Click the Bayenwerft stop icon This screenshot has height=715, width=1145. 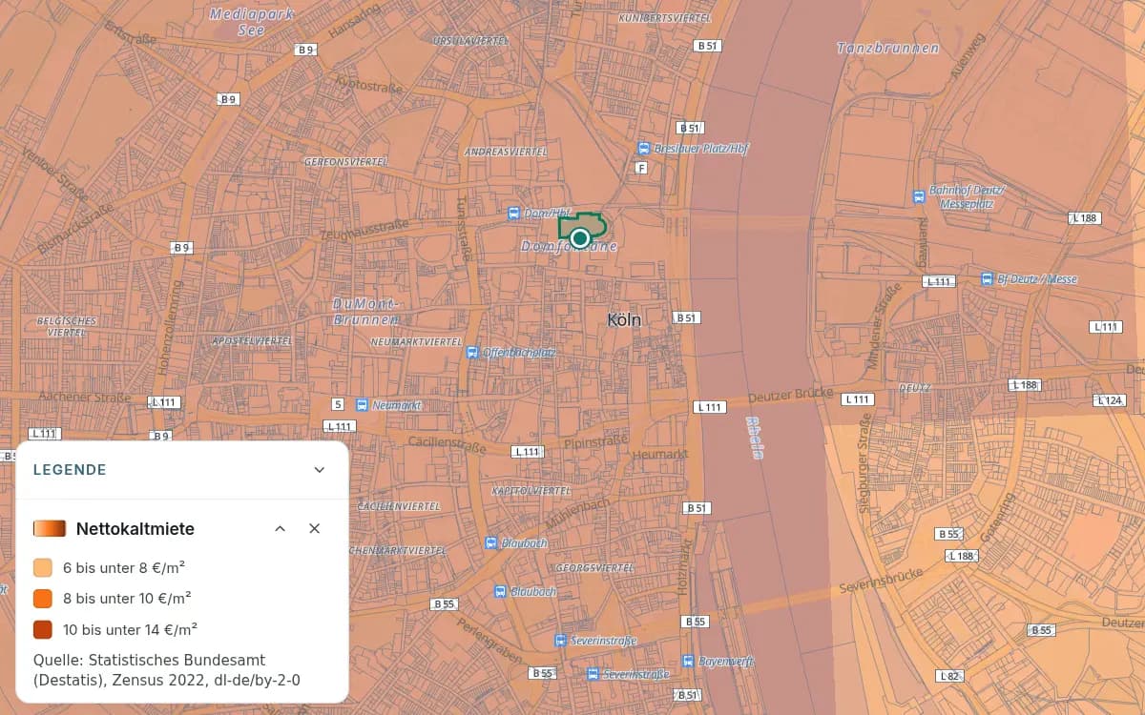tap(688, 661)
